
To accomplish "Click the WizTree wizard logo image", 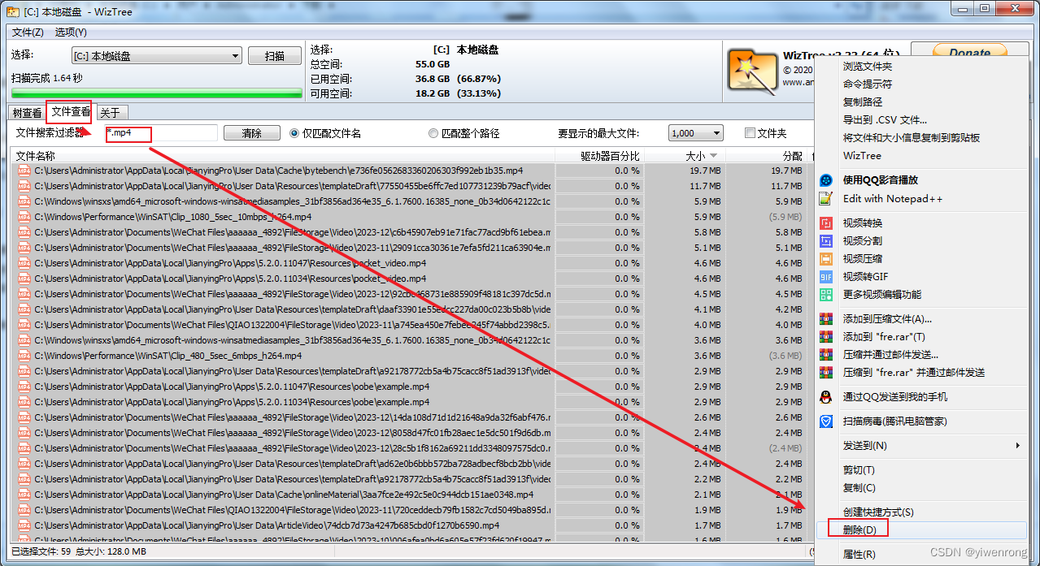I will tap(752, 72).
